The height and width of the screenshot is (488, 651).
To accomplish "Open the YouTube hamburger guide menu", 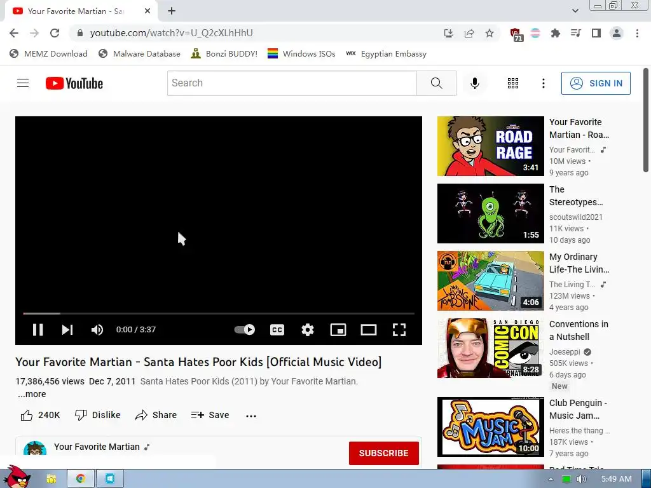I will (23, 83).
